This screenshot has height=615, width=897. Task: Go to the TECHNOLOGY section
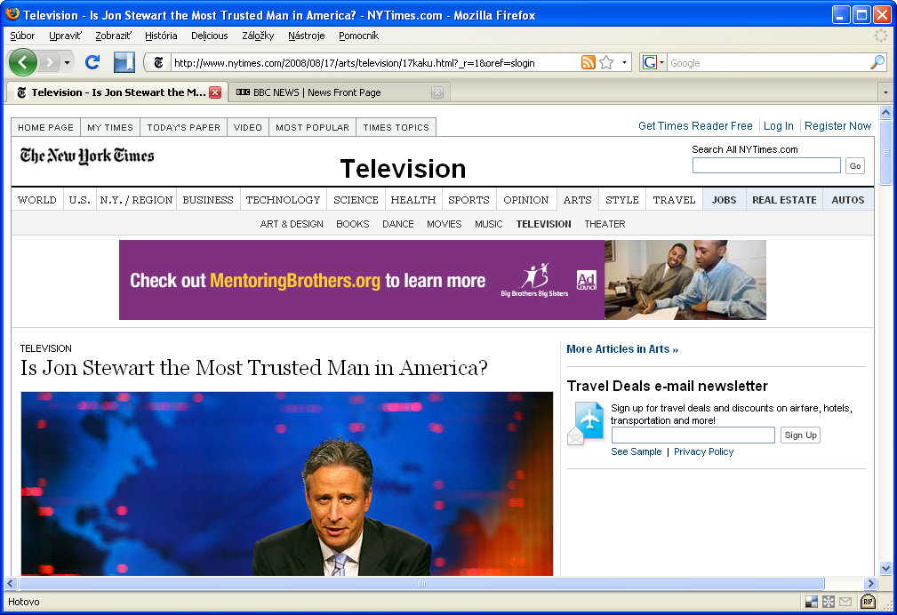coord(284,200)
